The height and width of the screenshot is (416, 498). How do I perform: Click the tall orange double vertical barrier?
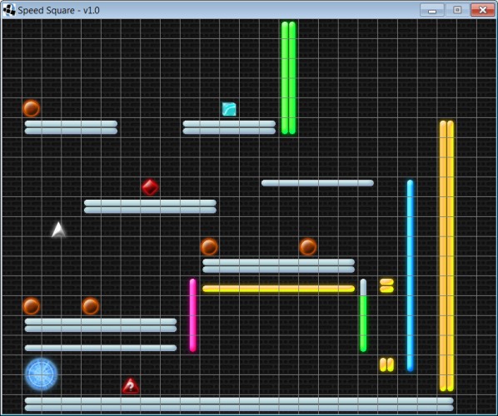pyautogui.click(x=446, y=255)
